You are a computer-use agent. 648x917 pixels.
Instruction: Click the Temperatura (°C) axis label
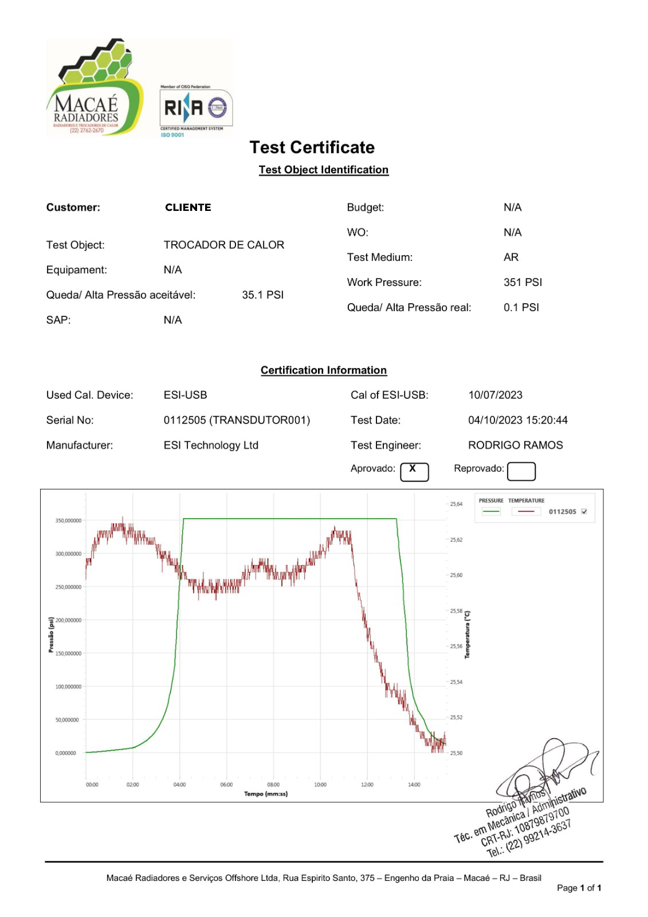coord(468,634)
